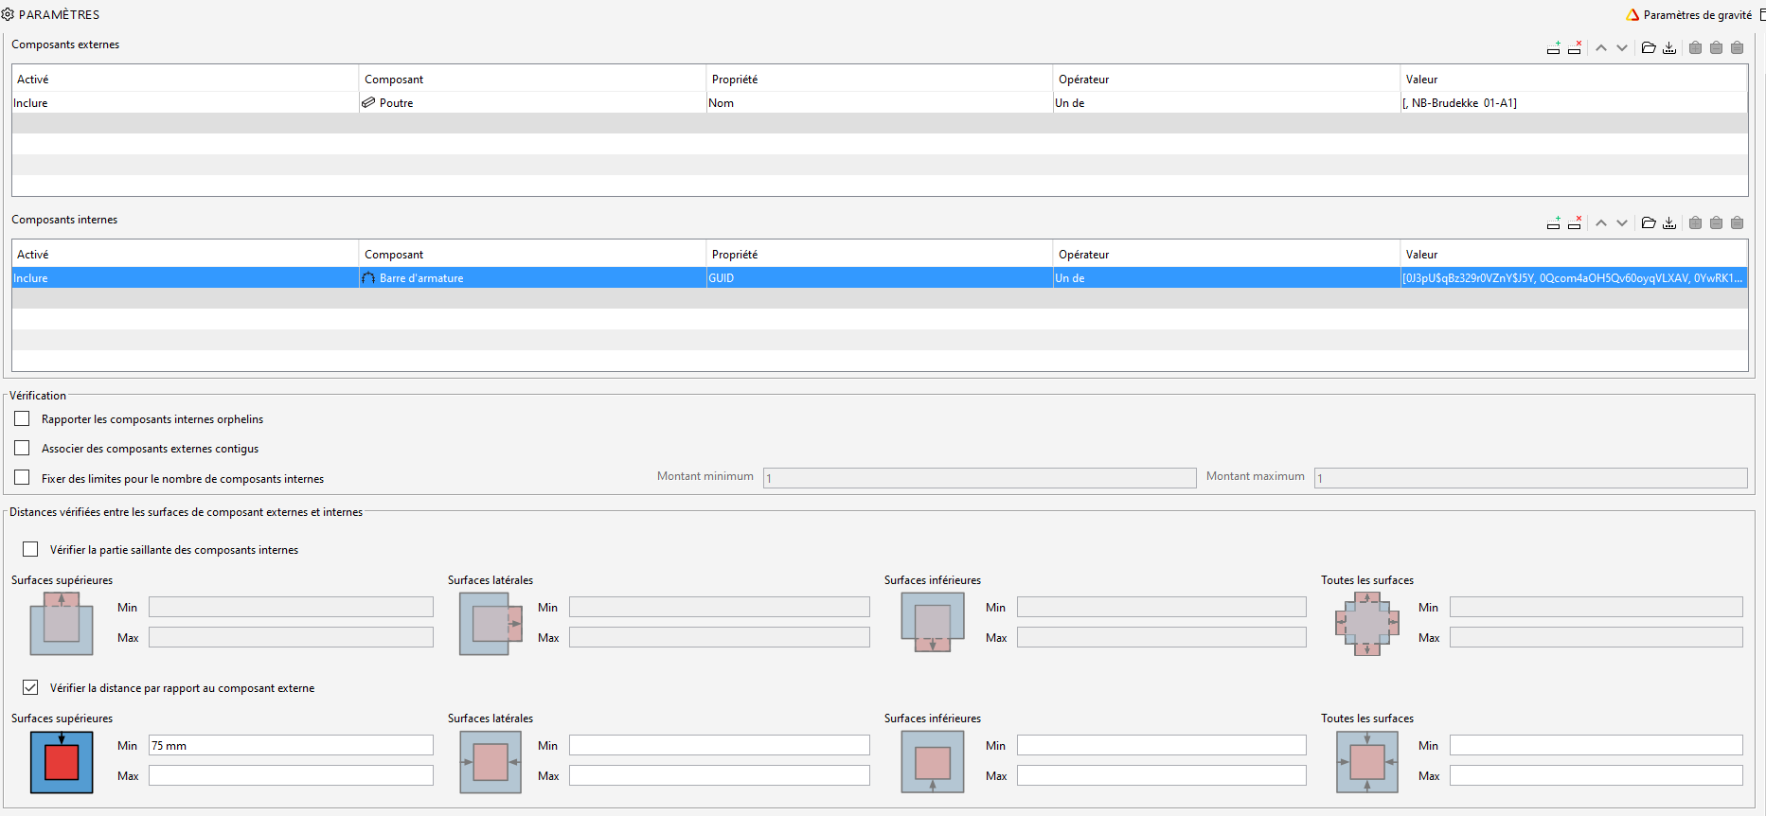Select the red Surfaces supérieures distance icon
Viewport: 1766px width, 816px height.
pos(62,762)
